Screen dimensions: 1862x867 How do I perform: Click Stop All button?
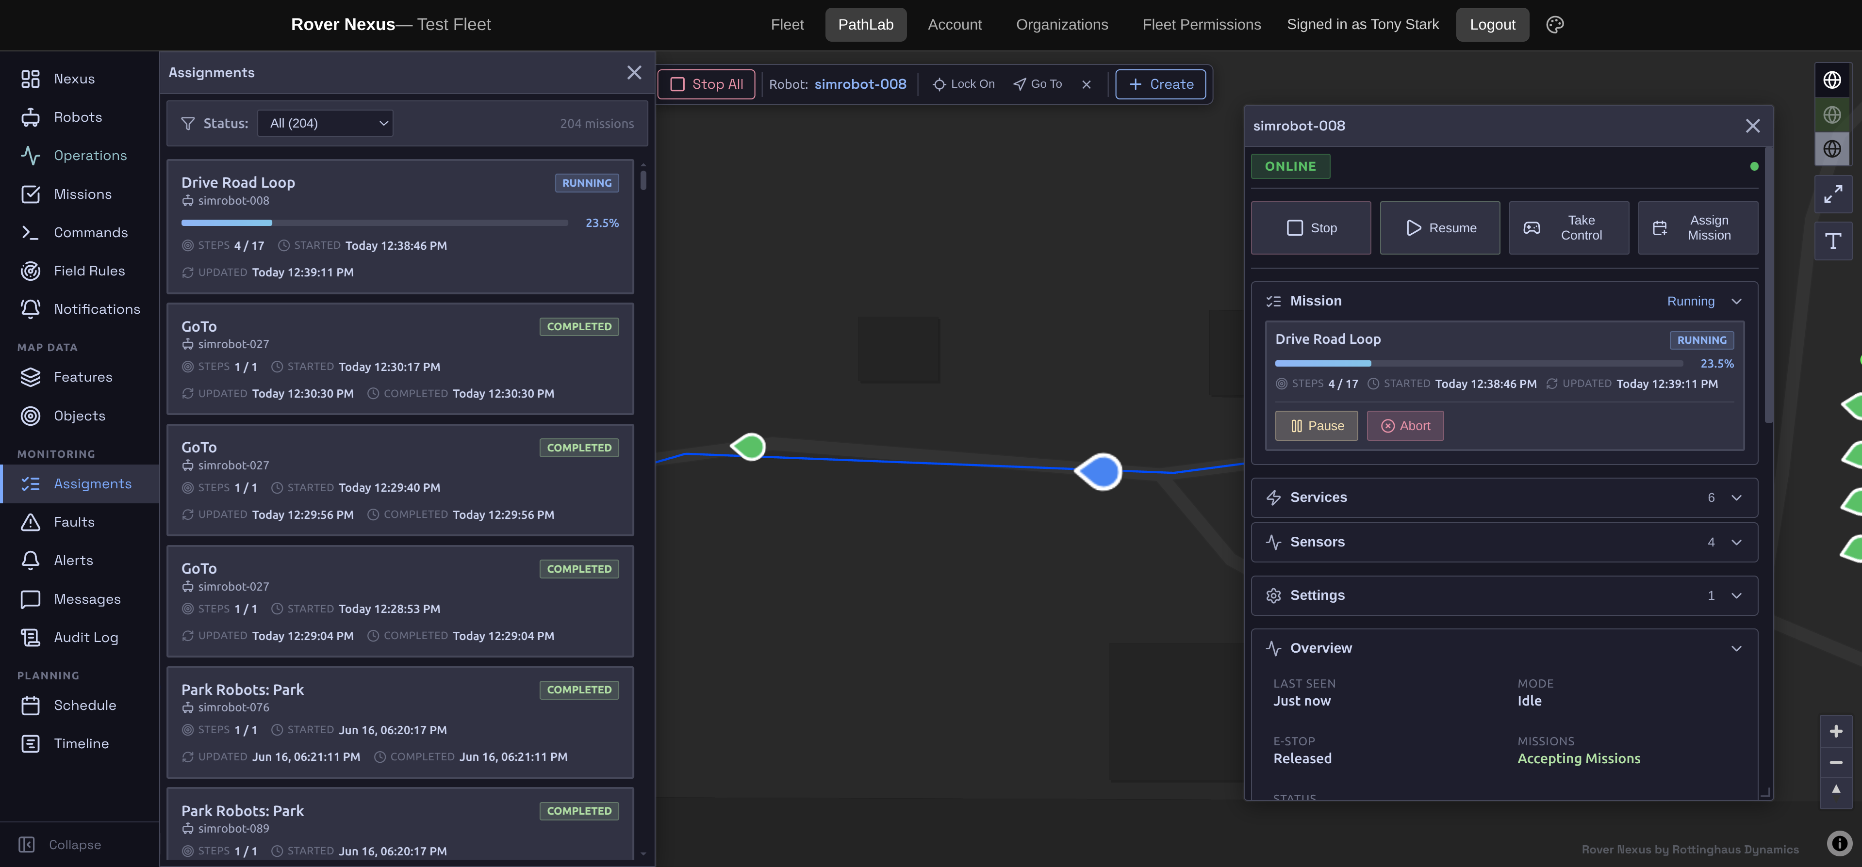click(x=706, y=84)
